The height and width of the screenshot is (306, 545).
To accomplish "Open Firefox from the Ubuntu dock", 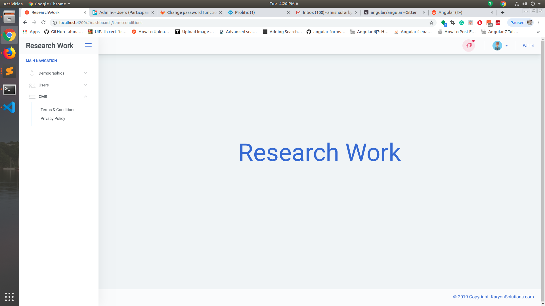I will pyautogui.click(x=9, y=53).
